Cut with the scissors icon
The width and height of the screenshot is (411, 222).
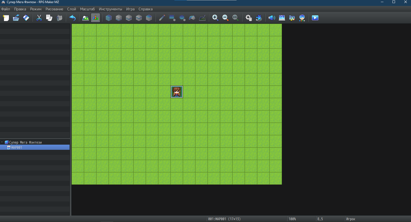coord(39,18)
